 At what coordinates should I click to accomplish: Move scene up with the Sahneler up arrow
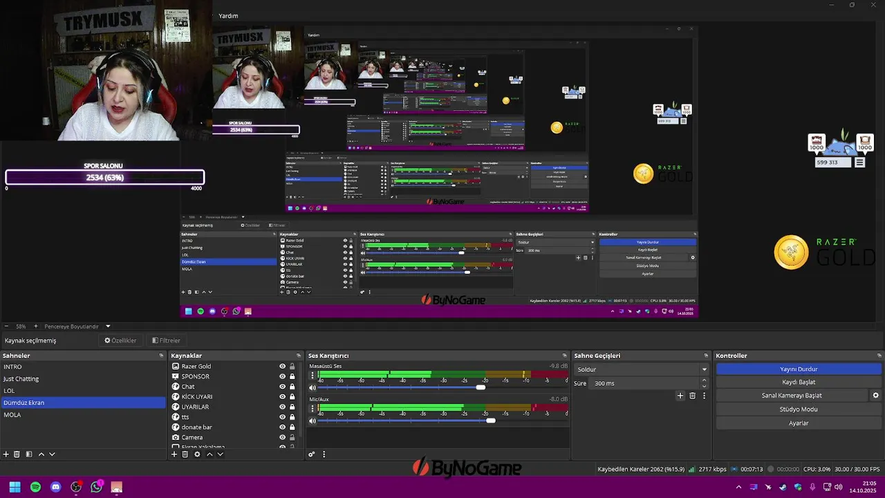tap(41, 454)
